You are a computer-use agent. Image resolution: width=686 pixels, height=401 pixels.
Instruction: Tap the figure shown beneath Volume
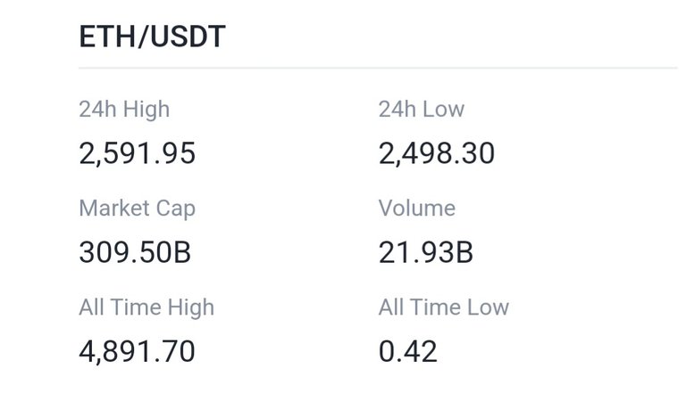[x=425, y=252]
